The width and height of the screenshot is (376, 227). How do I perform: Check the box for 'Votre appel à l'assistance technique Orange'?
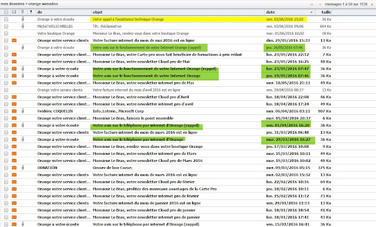click(x=6, y=19)
